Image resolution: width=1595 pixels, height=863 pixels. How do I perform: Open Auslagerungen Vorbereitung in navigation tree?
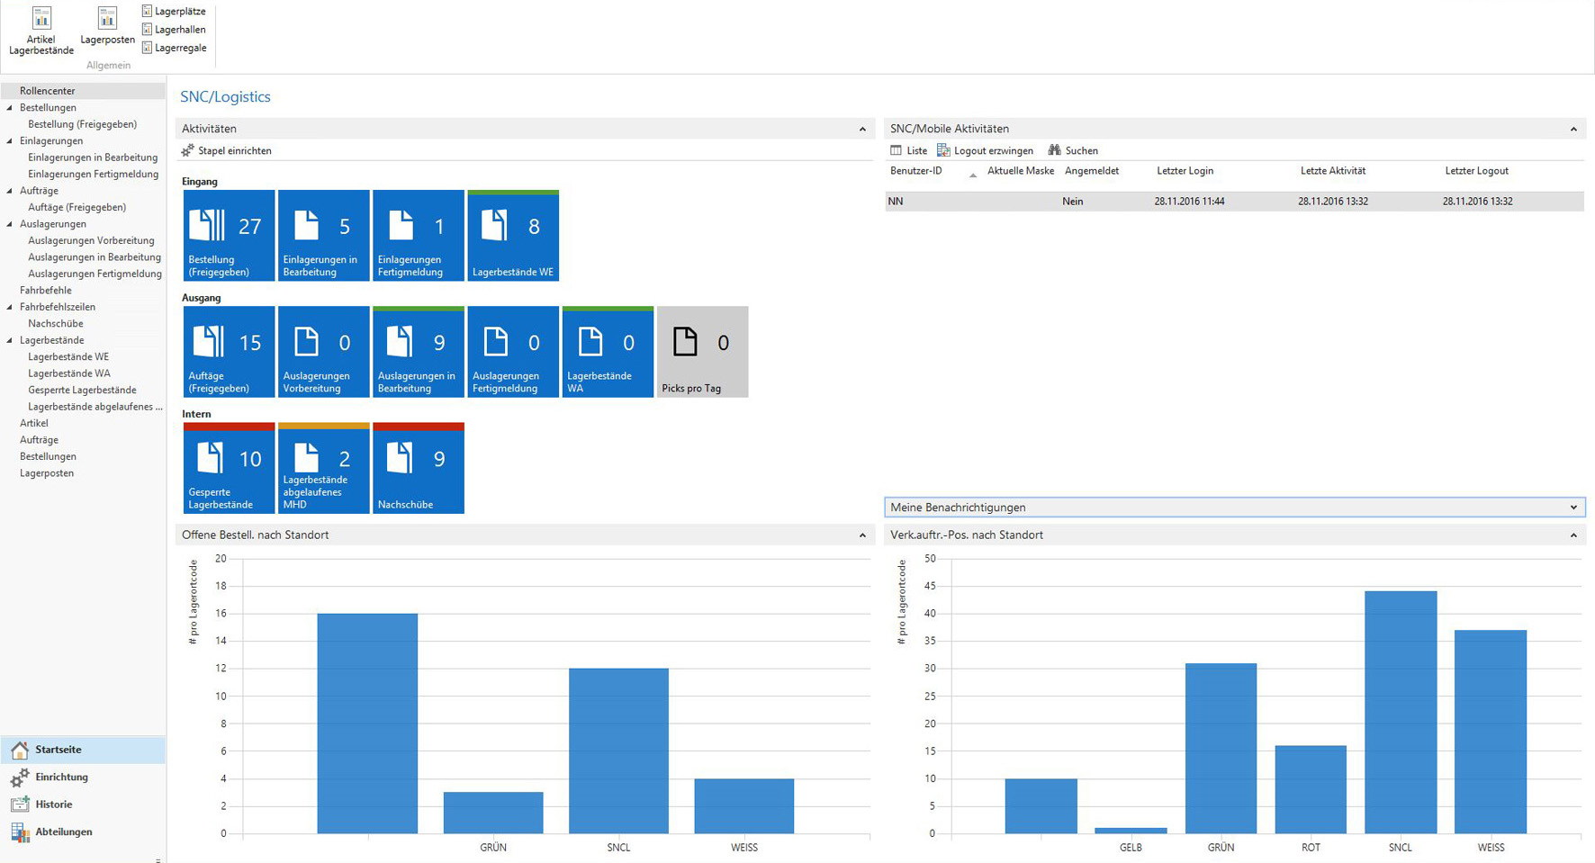(x=91, y=240)
